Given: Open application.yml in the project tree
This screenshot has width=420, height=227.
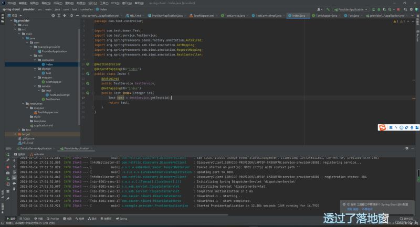Looking at the screenshot, I should coord(43,125).
